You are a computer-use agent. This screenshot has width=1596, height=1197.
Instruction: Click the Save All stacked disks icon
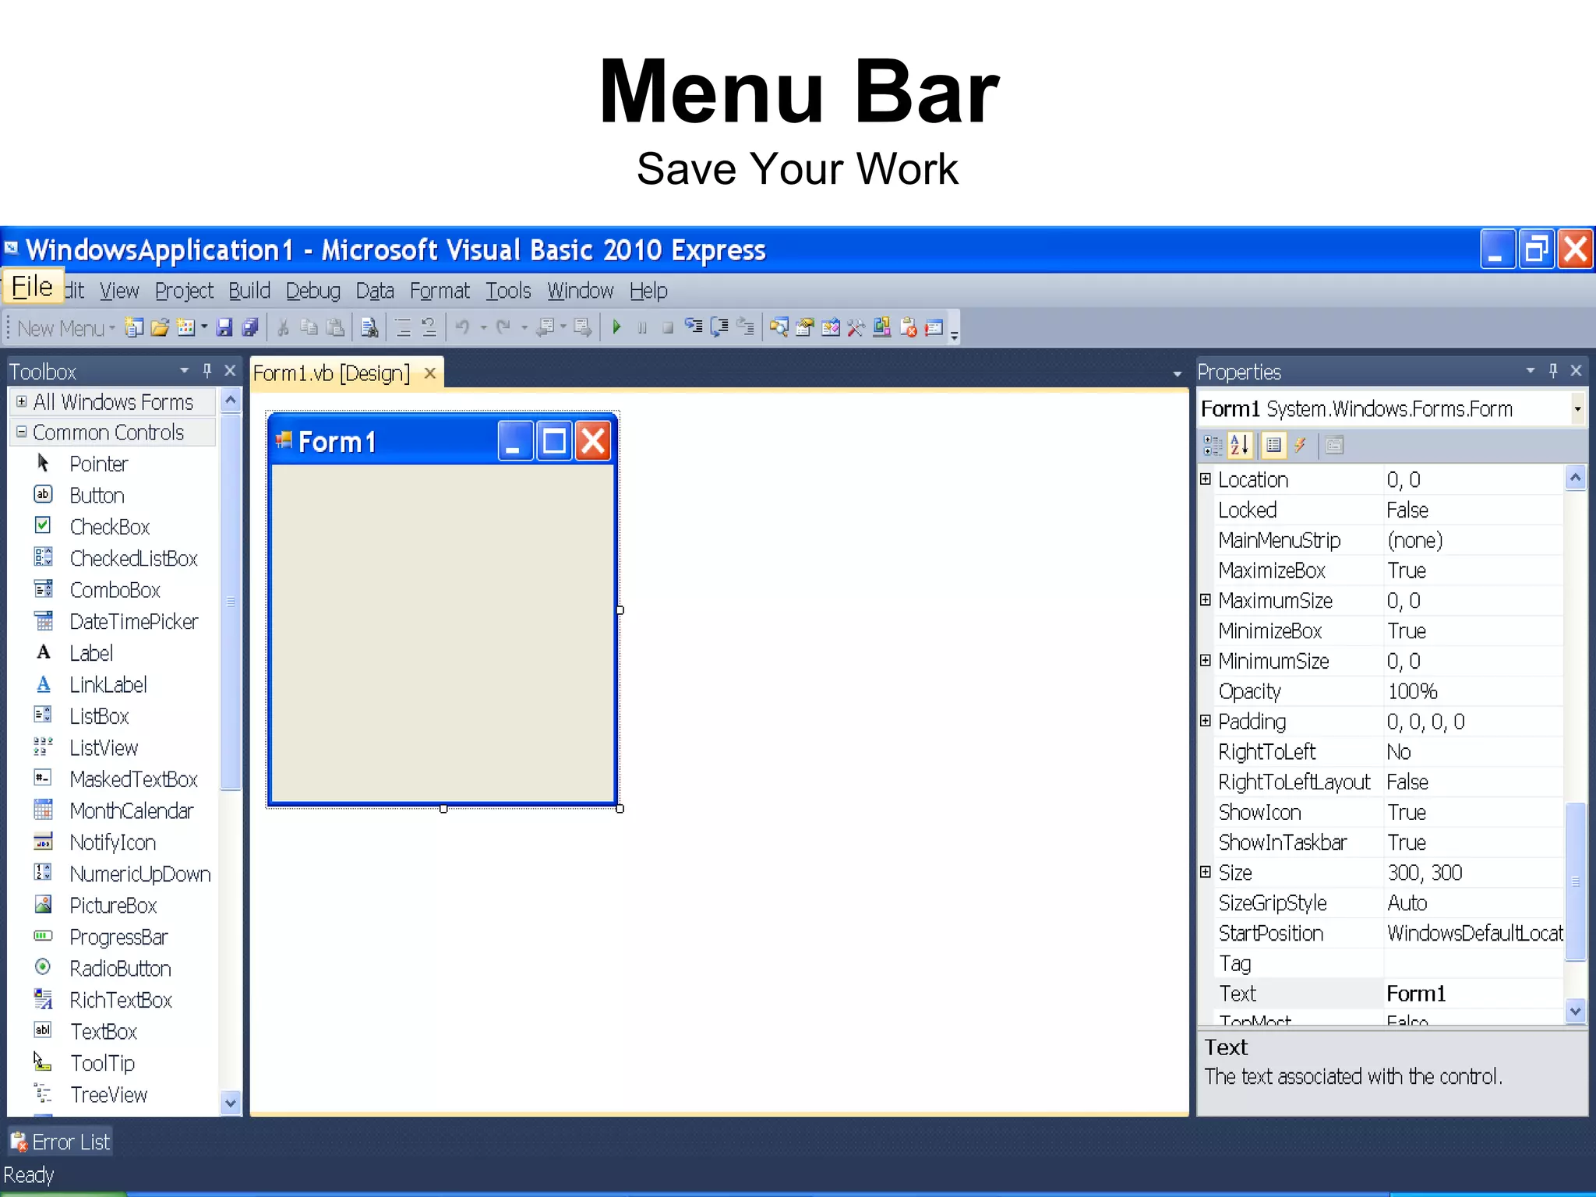tap(250, 327)
